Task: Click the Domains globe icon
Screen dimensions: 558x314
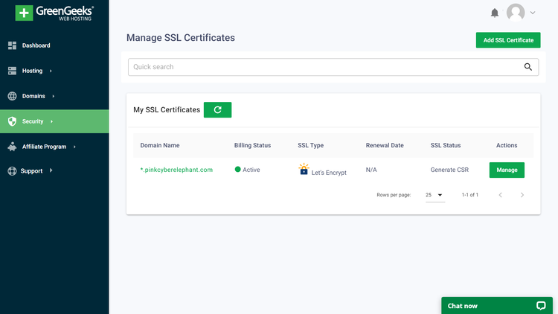Action: [12, 96]
